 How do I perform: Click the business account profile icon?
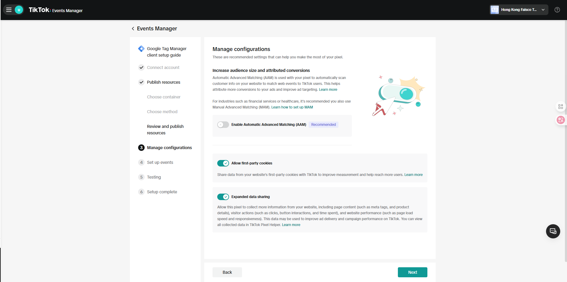(x=494, y=10)
